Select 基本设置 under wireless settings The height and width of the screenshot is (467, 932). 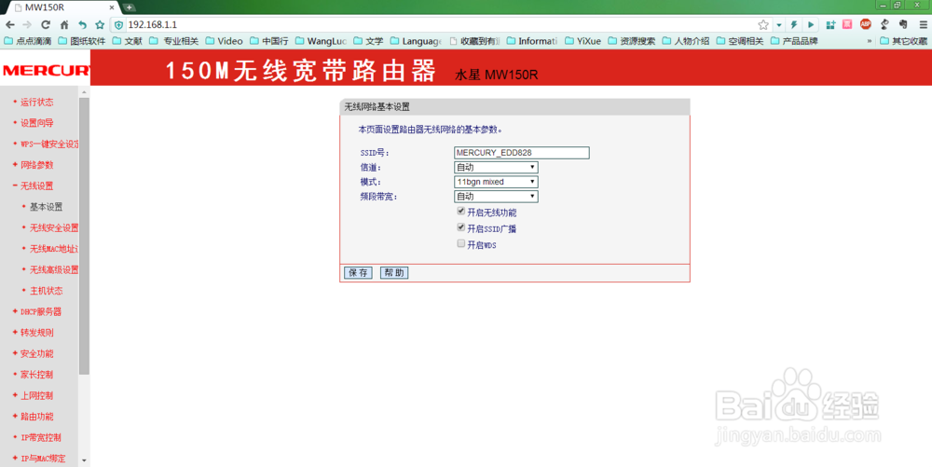(47, 207)
